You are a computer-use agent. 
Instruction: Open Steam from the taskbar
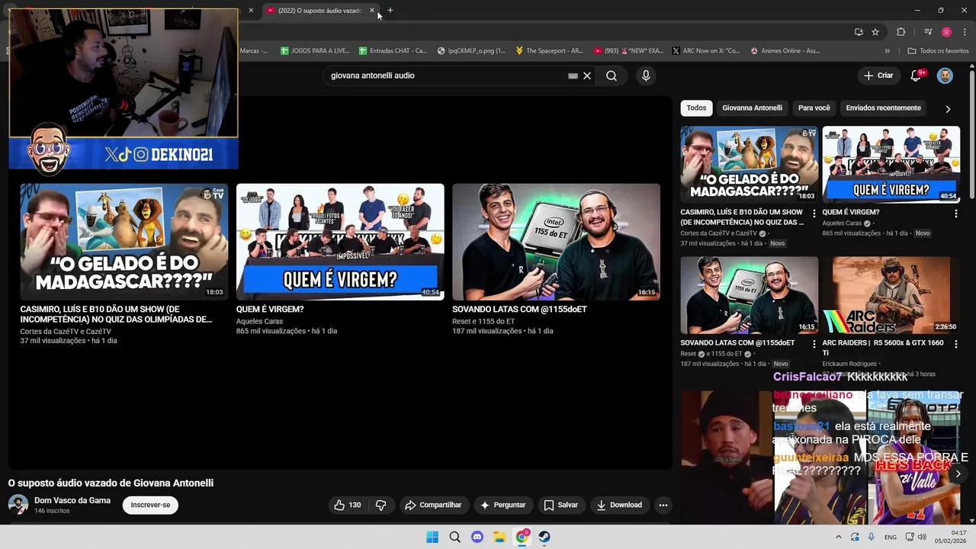click(544, 537)
